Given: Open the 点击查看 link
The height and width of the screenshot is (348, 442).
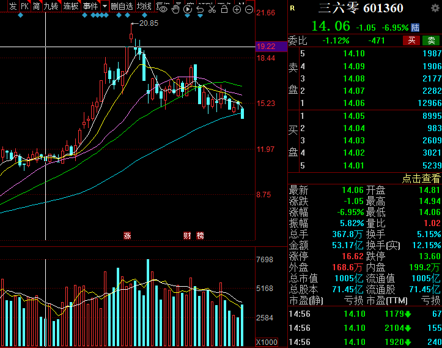Looking at the screenshot, I should coord(421,178).
